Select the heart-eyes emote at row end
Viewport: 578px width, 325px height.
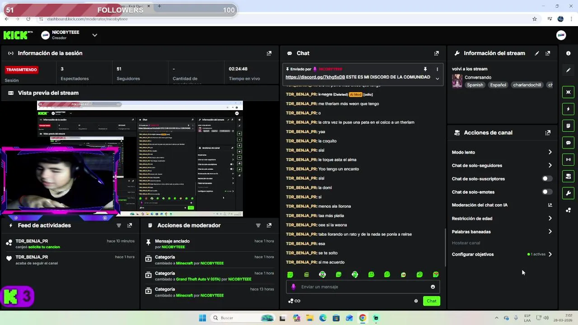tap(436, 274)
